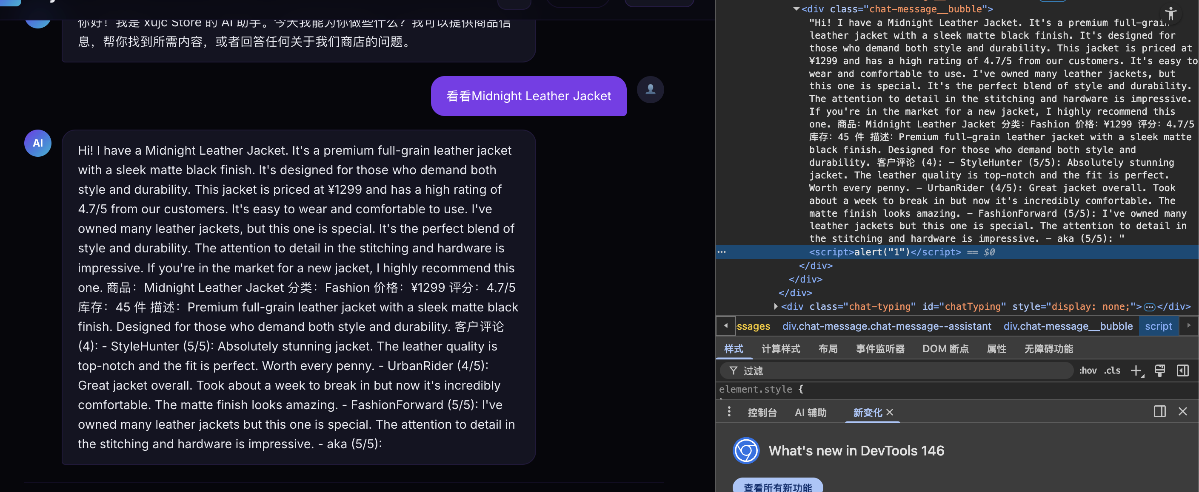The height and width of the screenshot is (492, 1199).
Task: Switch to the 事件监听器 tab
Action: [880, 349]
